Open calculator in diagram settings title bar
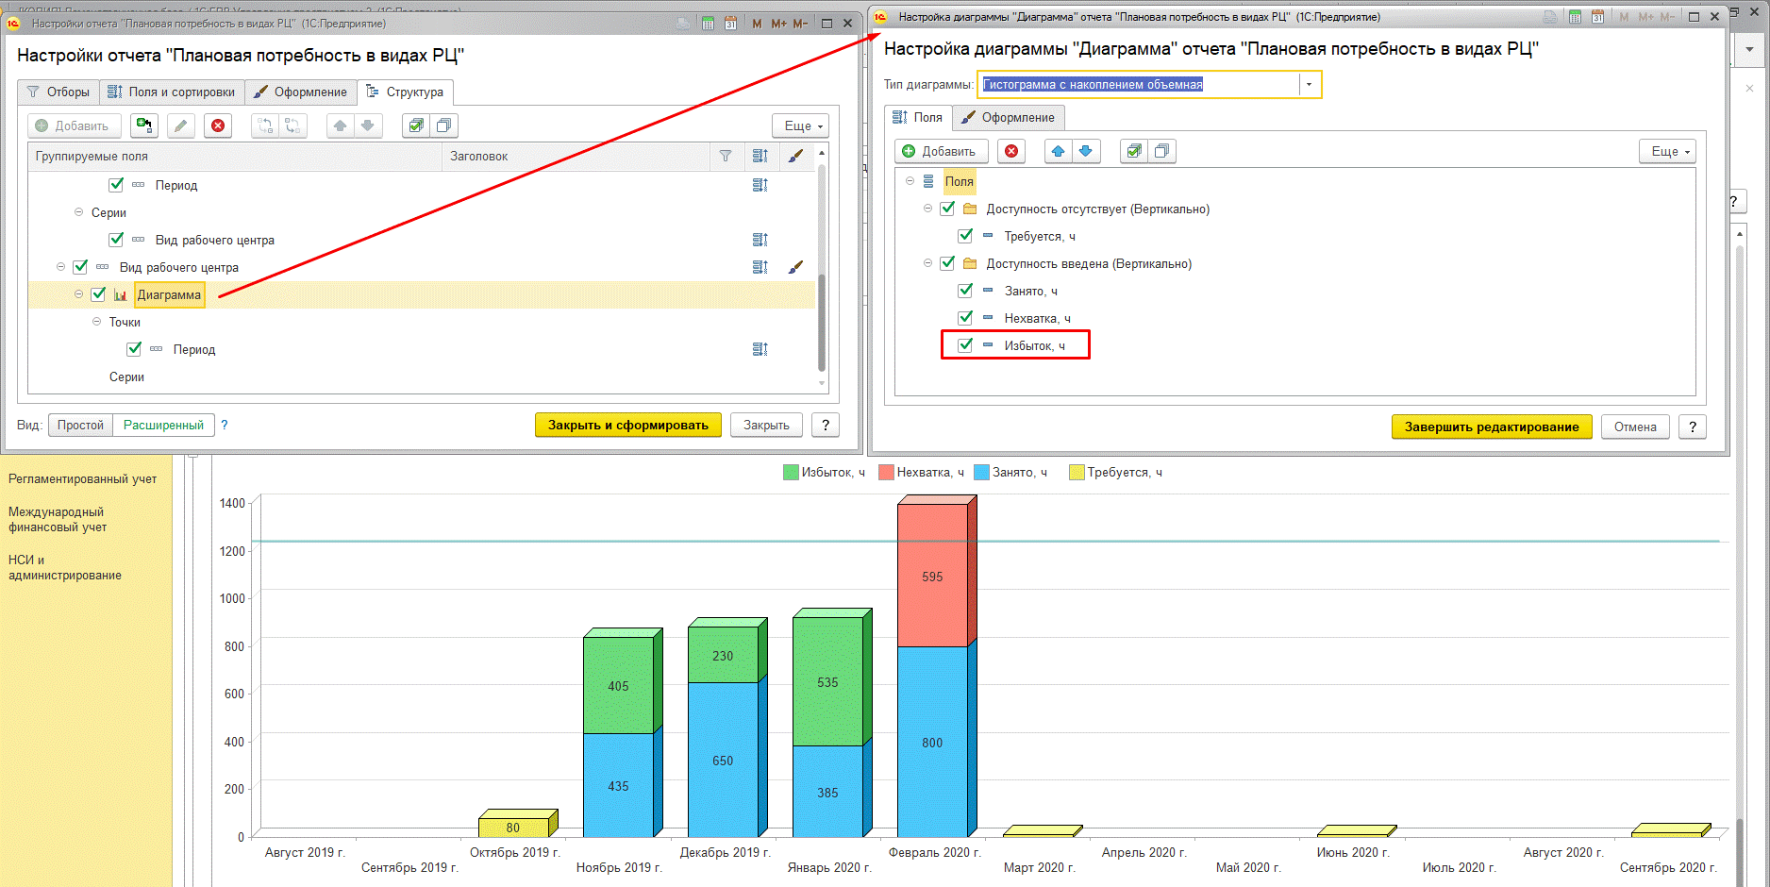 point(1575,17)
